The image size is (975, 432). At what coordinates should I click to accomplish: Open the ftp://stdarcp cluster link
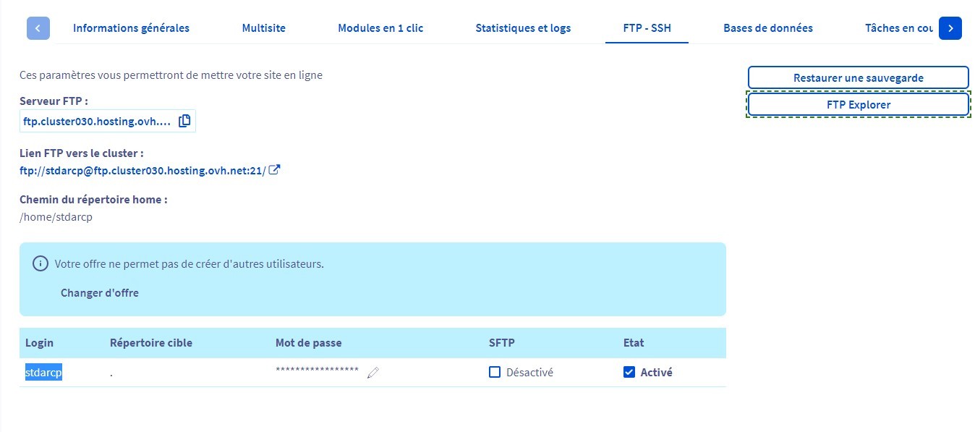coord(142,171)
